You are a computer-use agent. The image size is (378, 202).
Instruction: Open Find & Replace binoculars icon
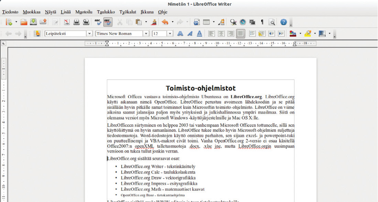point(233,22)
